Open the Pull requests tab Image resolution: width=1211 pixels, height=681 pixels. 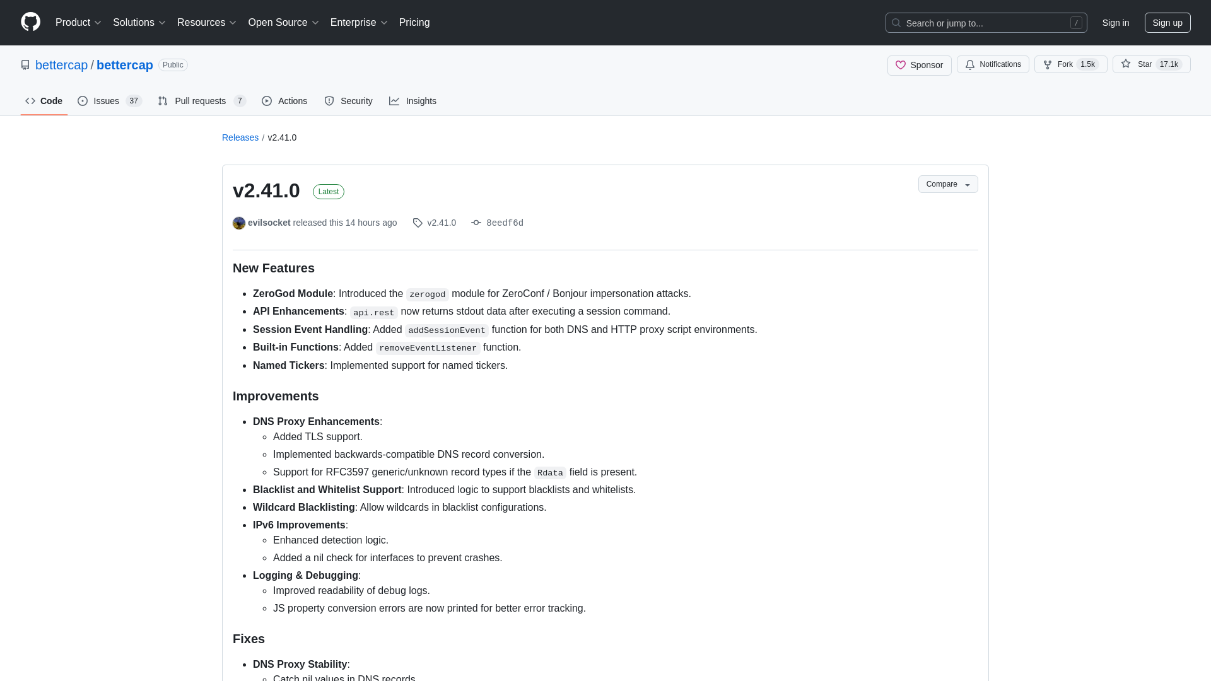(x=202, y=101)
